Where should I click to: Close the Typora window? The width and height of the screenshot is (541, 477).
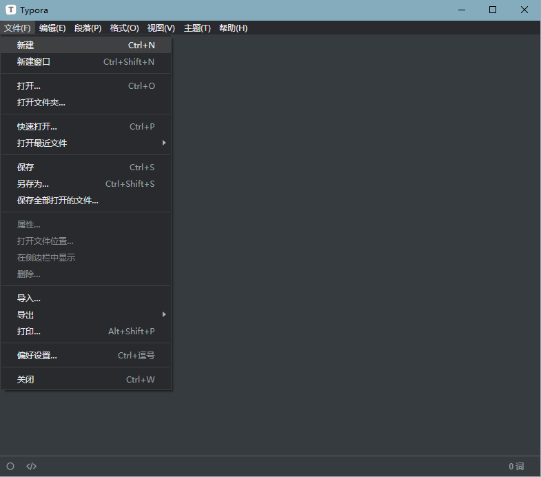tap(524, 10)
